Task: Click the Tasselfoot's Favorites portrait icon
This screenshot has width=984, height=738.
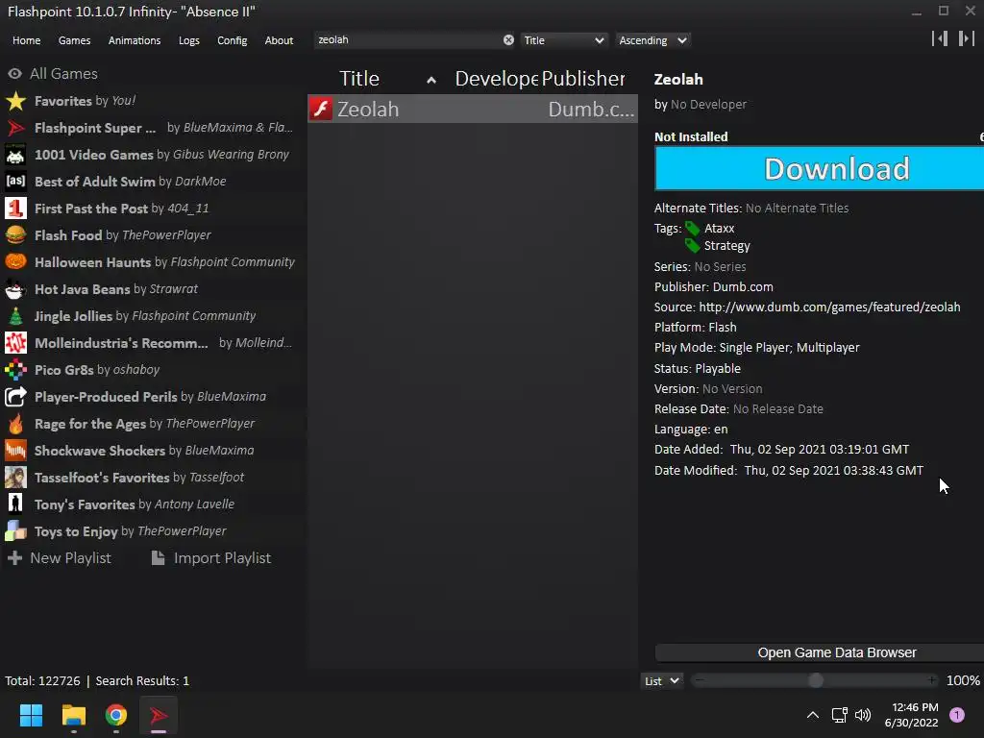Action: [15, 478]
